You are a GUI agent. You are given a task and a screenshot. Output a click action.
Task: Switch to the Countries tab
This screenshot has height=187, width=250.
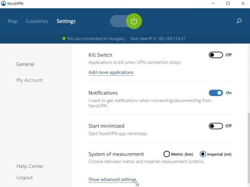pos(37,21)
